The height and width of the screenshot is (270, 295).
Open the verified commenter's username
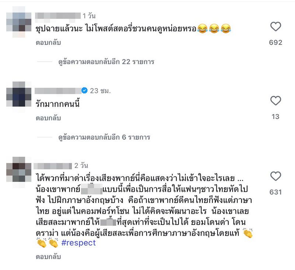point(58,91)
